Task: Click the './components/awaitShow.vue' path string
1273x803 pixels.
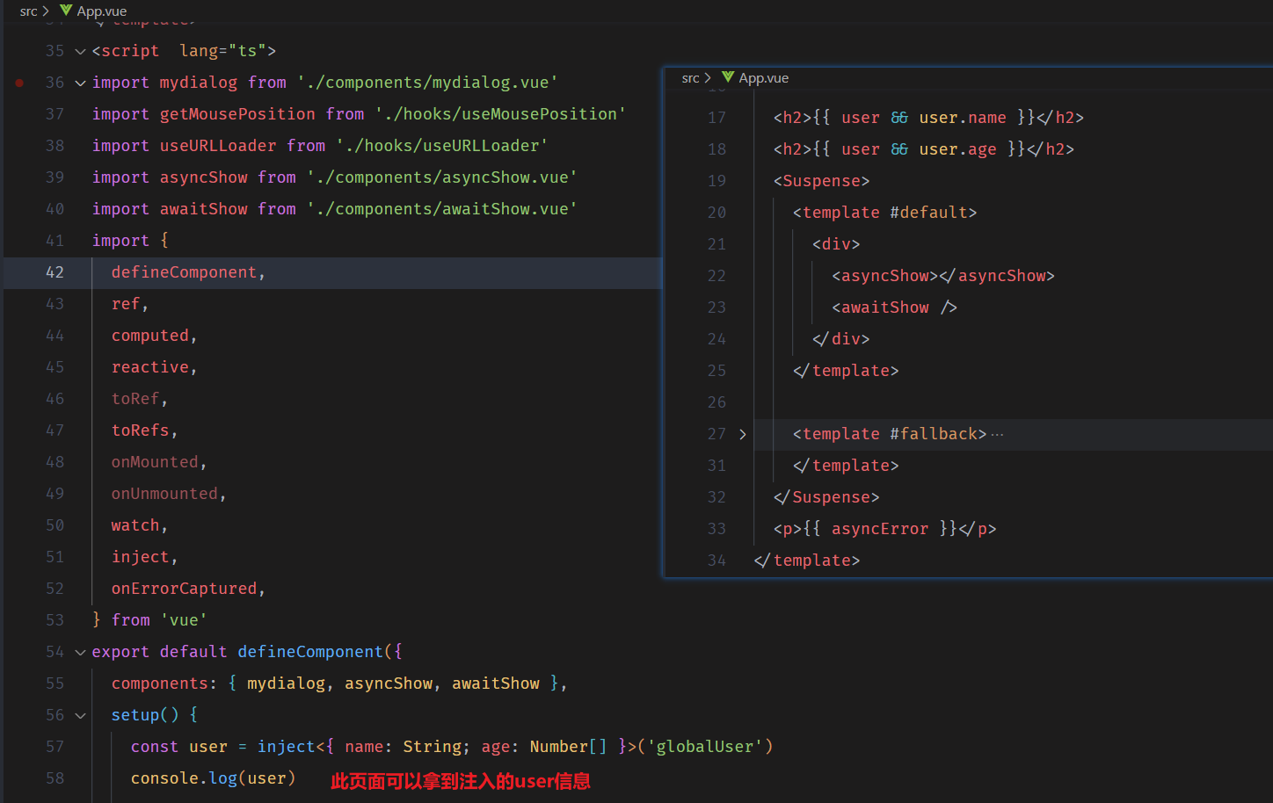Action: tap(442, 209)
